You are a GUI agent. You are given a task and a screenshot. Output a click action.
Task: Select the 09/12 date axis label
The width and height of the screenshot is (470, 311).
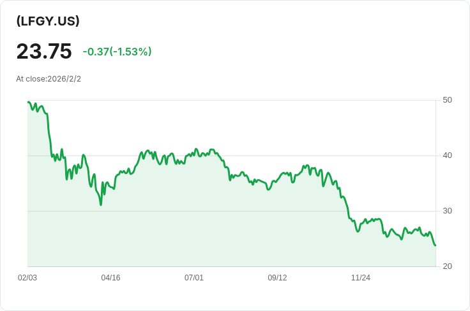coord(277,278)
